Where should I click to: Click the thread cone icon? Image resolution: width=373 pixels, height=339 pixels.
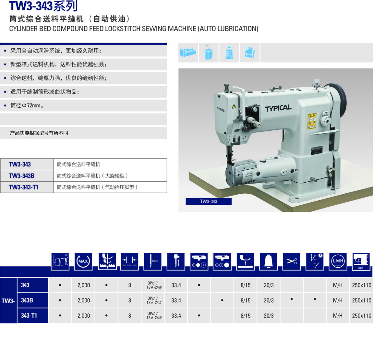(x=268, y=261)
